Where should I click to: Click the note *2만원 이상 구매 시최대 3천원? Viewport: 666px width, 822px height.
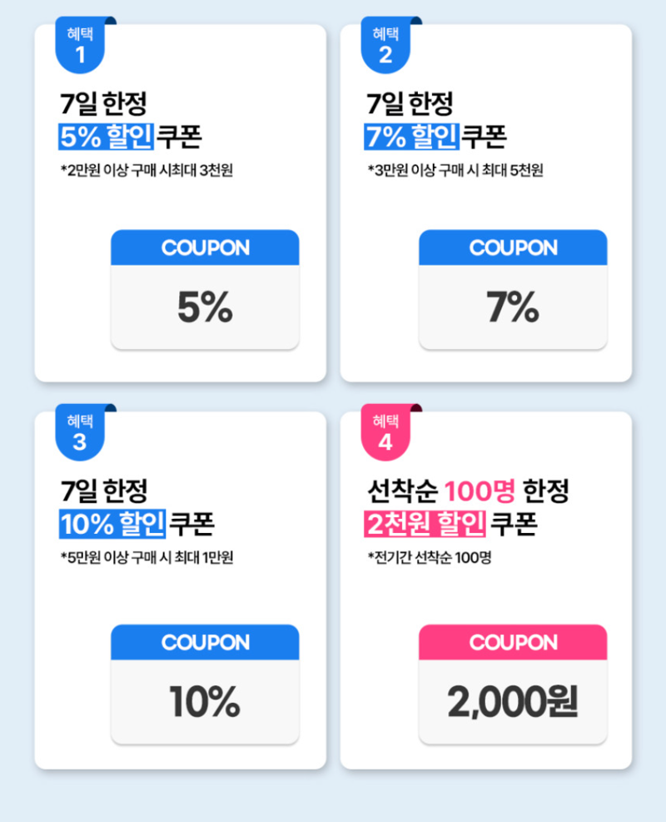click(x=147, y=171)
